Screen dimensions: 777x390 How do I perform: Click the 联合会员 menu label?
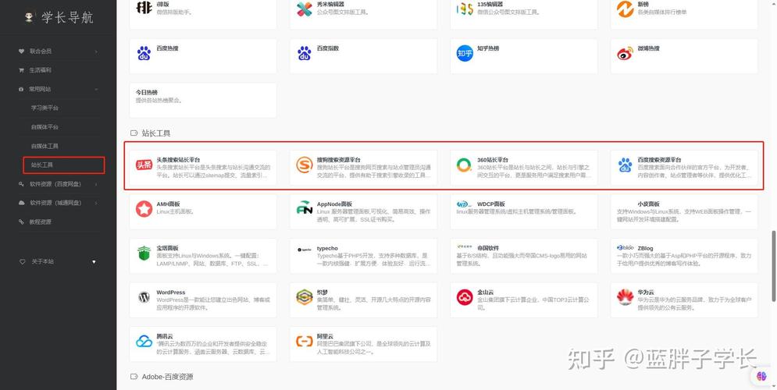point(40,51)
